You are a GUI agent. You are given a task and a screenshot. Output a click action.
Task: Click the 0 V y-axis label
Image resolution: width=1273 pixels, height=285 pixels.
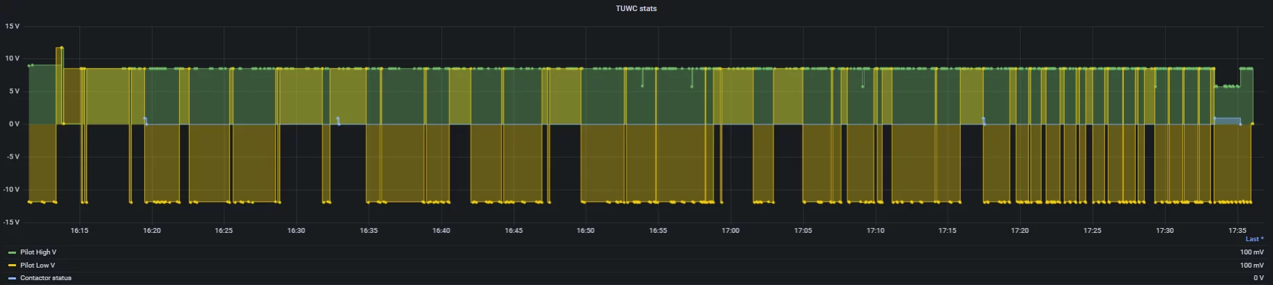pyautogui.click(x=14, y=124)
